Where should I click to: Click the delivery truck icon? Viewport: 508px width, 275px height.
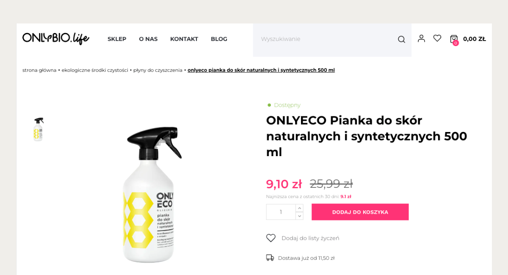coord(270,258)
